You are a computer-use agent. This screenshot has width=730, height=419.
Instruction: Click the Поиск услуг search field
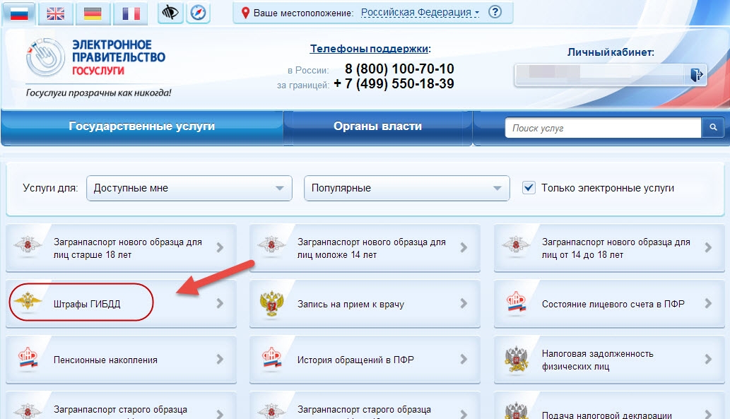(x=604, y=128)
